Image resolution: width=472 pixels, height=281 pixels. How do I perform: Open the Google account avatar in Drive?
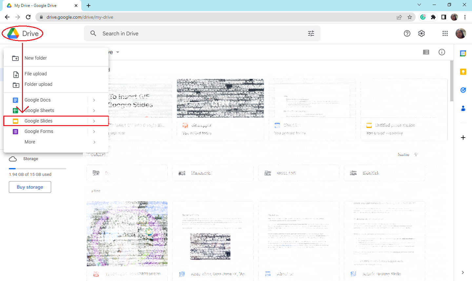(x=461, y=33)
